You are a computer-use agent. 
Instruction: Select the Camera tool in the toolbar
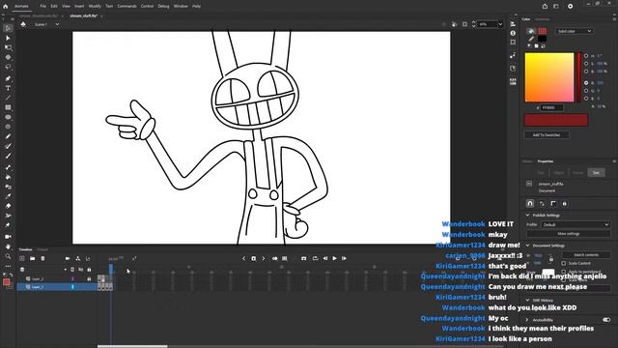tap(8, 237)
